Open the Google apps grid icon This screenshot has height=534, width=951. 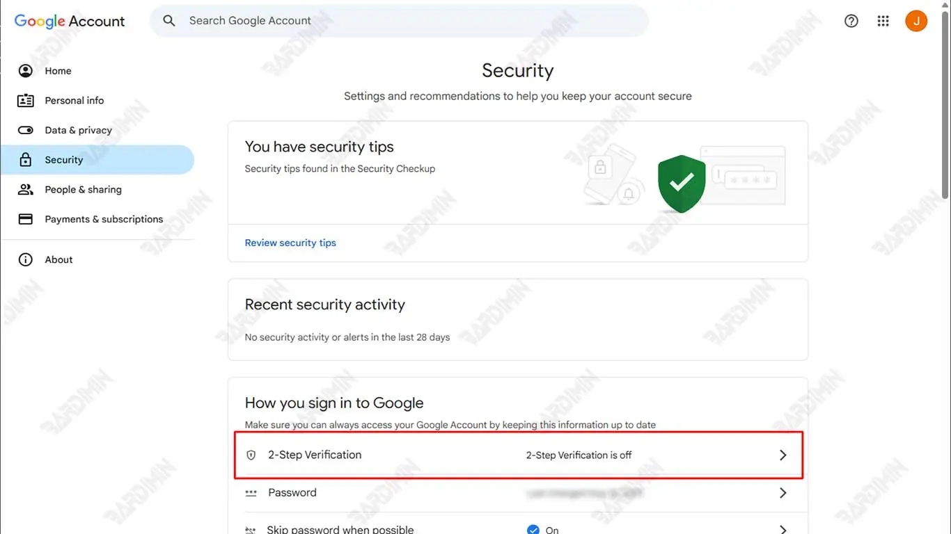pos(883,21)
